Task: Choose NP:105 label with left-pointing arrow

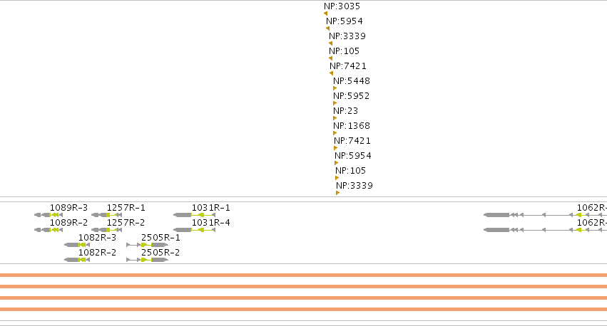Action: pos(344,51)
